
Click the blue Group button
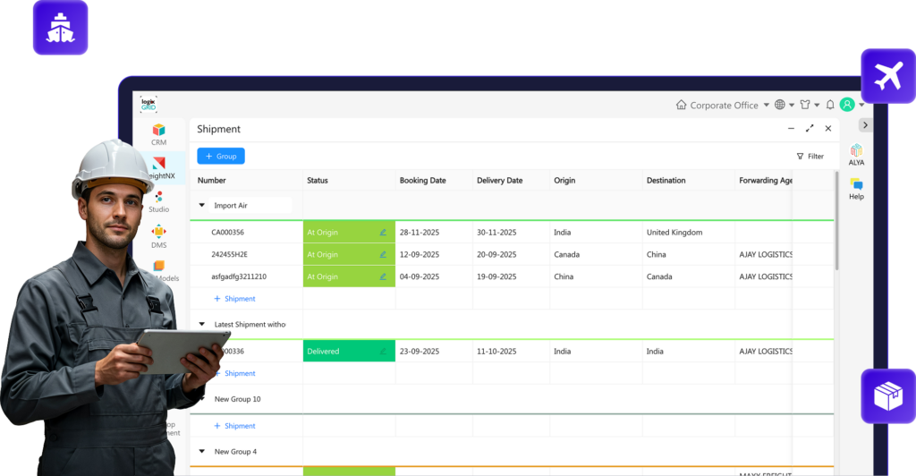(x=221, y=156)
